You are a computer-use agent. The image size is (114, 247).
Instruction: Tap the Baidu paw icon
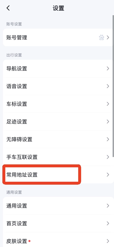tap(102, 38)
